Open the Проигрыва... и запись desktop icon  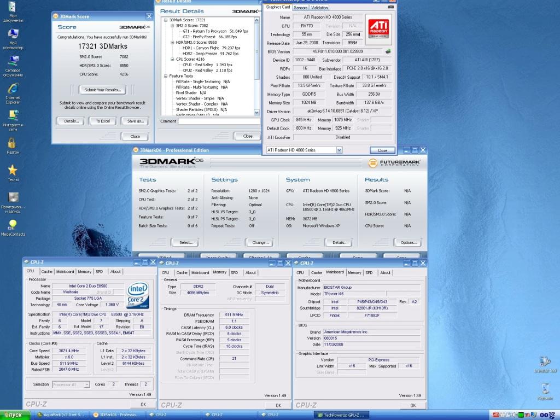tap(13, 202)
